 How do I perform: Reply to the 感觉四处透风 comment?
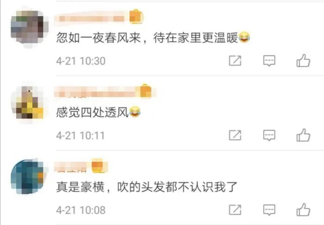tap(269, 135)
